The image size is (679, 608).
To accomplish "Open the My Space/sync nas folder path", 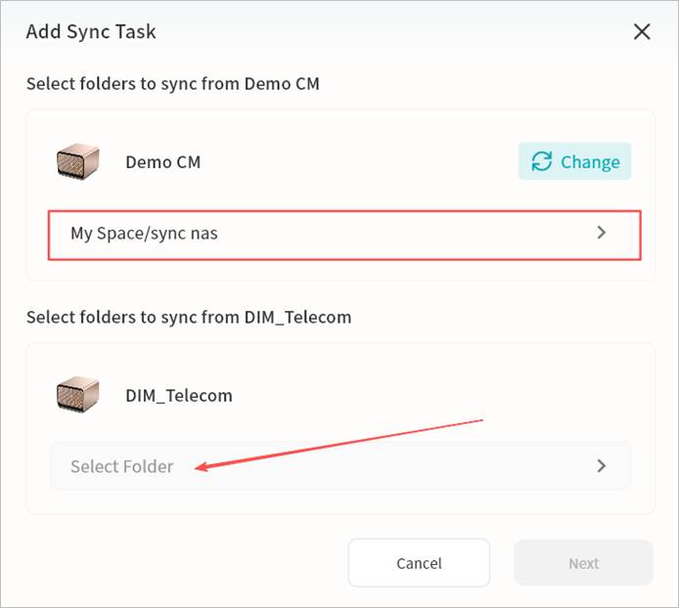I will point(143,234).
